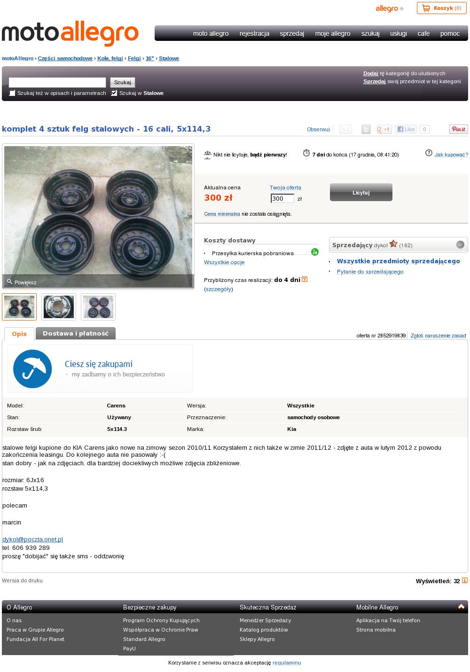Click the bid amount input field
The width and height of the screenshot is (470, 672).
click(282, 198)
